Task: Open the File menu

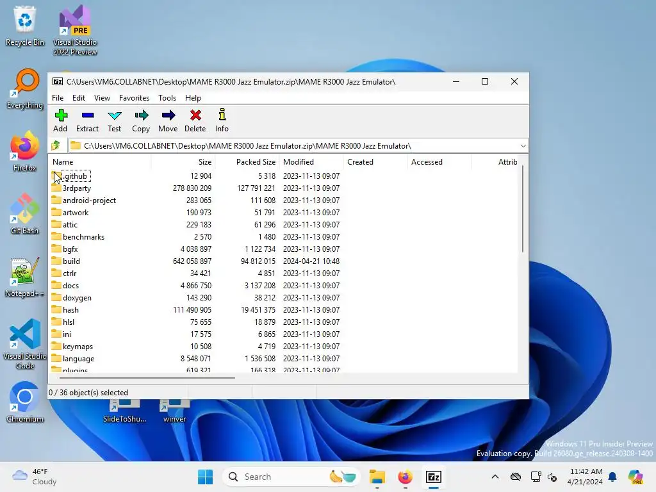Action: tap(58, 98)
